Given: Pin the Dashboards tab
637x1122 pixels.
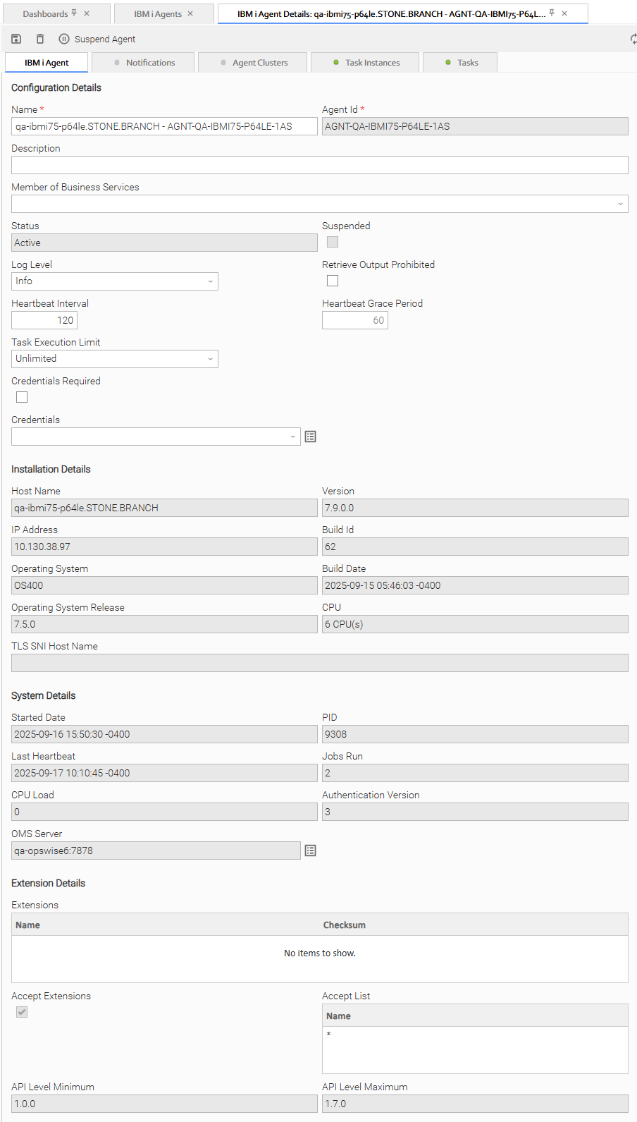Looking at the screenshot, I should [74, 13].
